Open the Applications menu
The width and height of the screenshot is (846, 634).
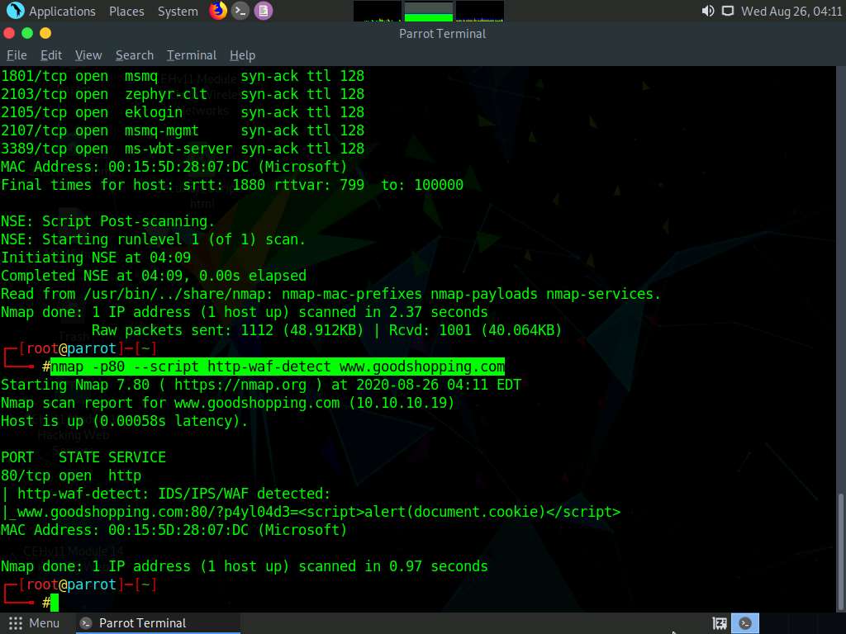tap(62, 12)
